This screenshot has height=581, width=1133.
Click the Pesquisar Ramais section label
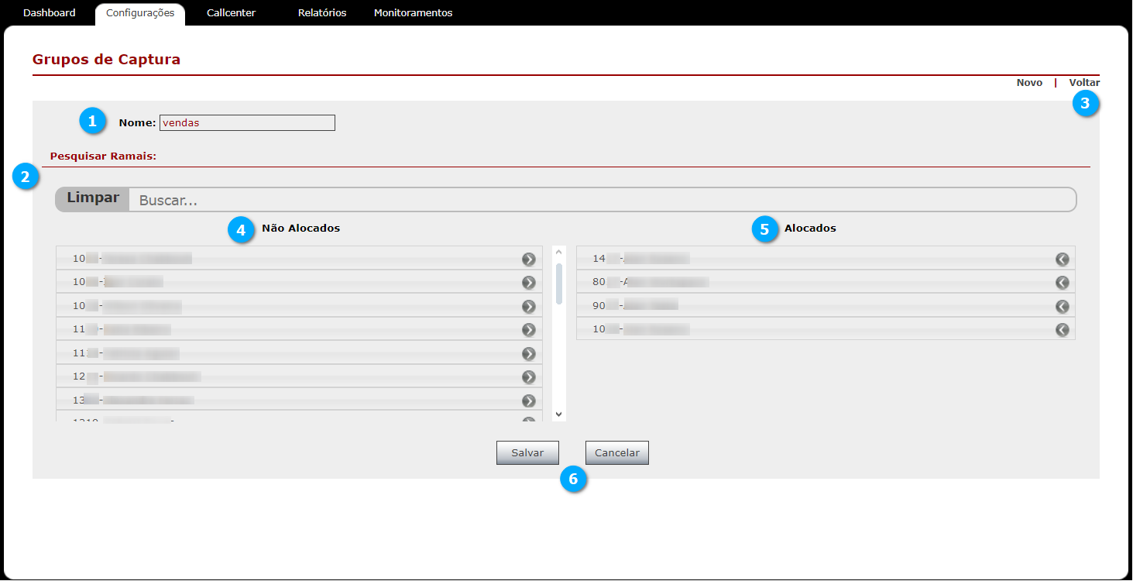[103, 156]
